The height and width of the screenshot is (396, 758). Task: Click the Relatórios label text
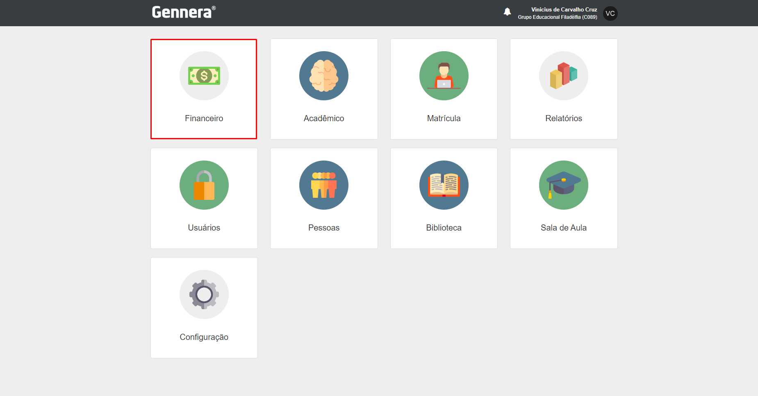[563, 118]
